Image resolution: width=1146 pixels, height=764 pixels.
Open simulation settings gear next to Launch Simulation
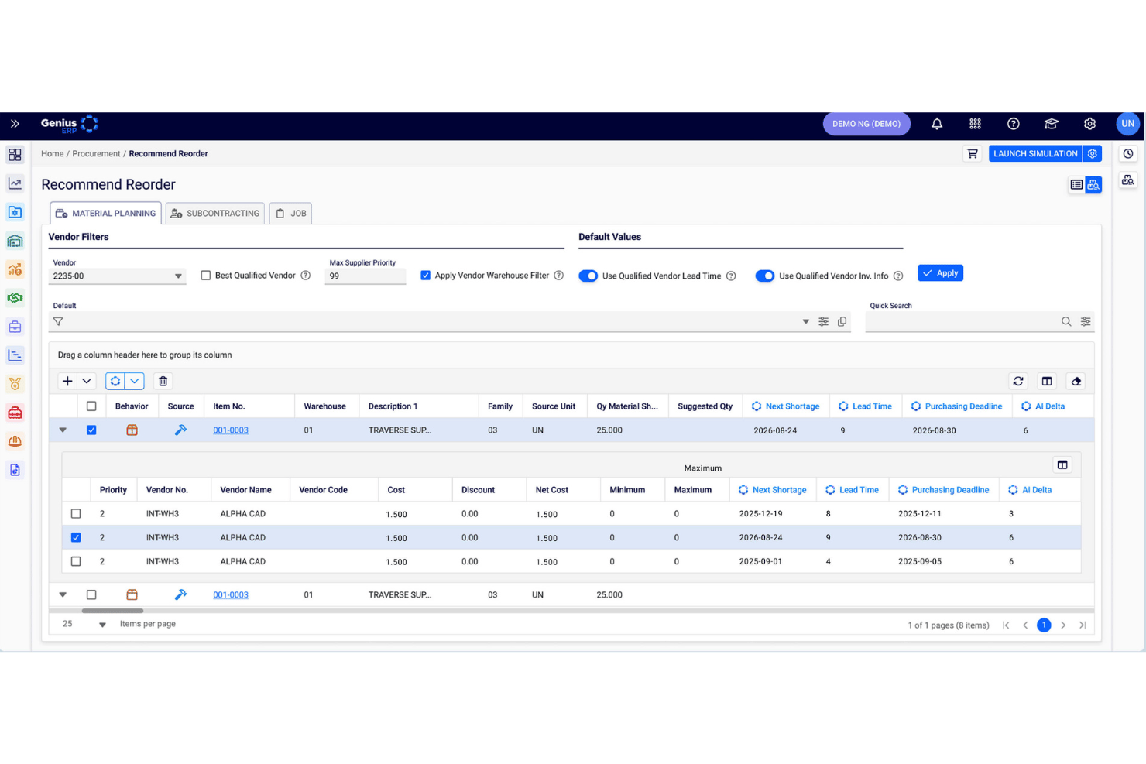tap(1092, 153)
